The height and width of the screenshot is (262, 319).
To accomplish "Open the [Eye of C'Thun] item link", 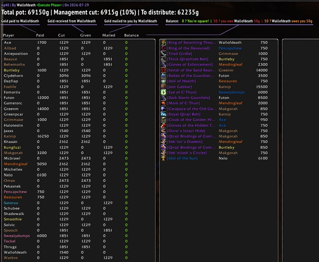I will [x=182, y=92].
